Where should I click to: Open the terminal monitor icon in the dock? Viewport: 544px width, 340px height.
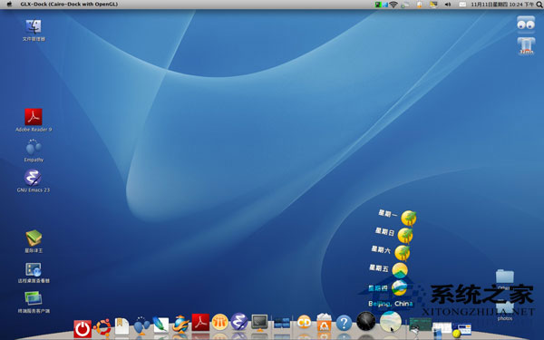coord(259,323)
